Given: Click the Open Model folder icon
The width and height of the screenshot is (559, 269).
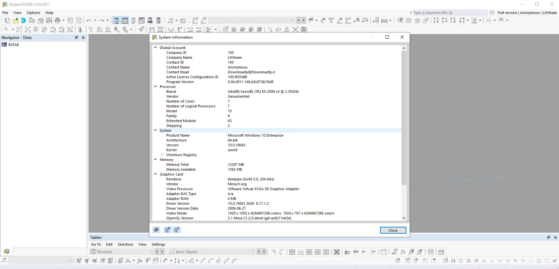Looking at the screenshot, I should point(15,20).
